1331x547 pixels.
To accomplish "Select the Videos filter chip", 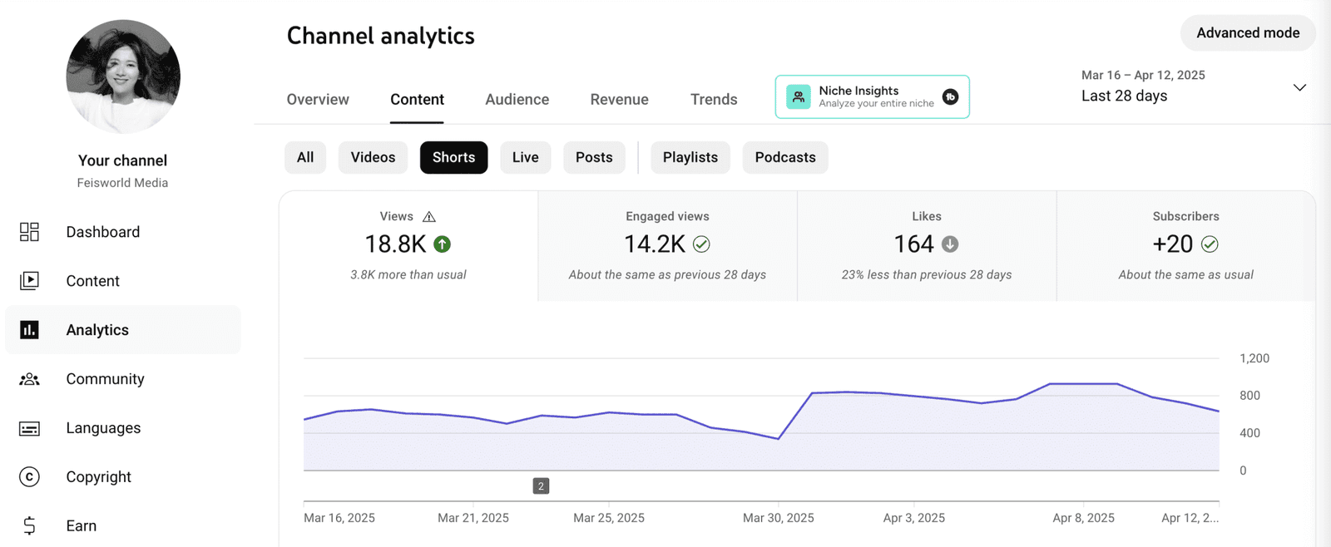I will tap(373, 157).
